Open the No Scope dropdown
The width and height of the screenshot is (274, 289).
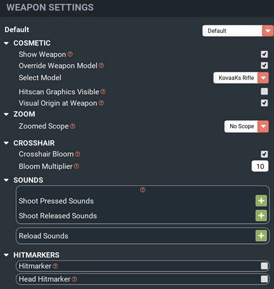[x=246, y=127]
